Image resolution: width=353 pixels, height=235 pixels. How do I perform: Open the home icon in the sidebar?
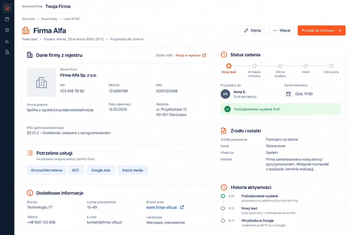(7, 8)
